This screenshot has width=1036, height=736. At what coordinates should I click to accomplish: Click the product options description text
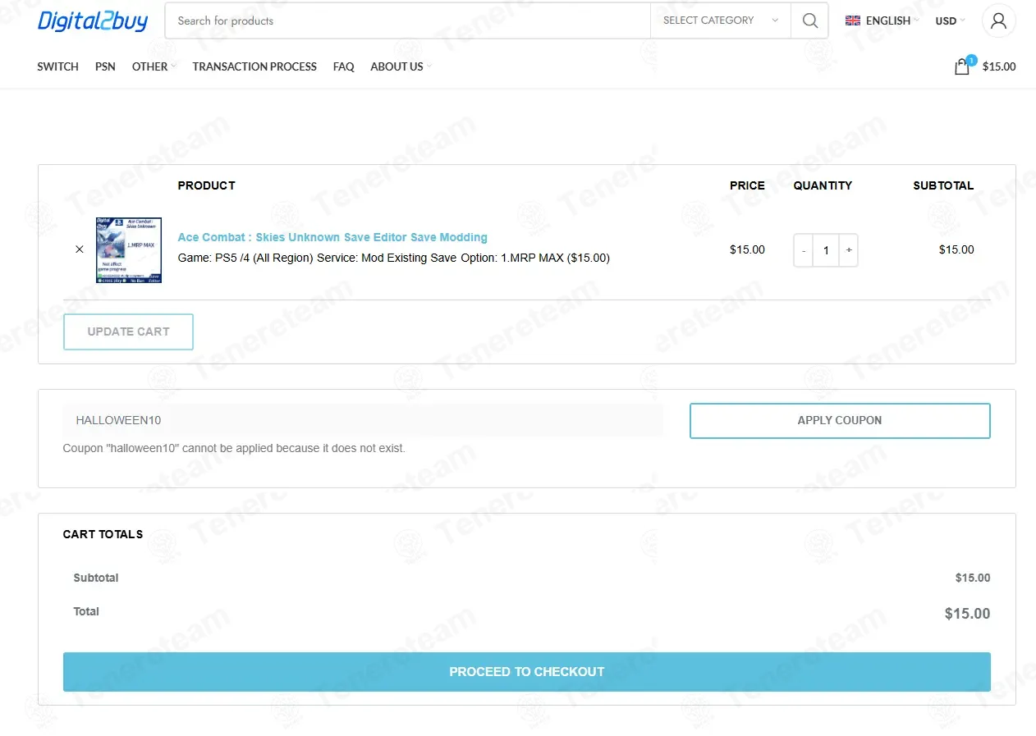coord(394,258)
